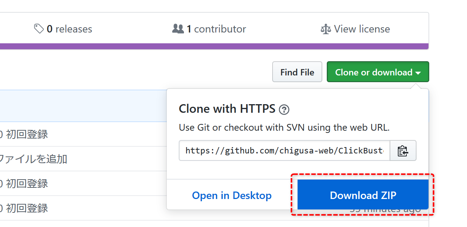Screen dimensions: 467x227
Task: Click the copy-to-clipboard icon beside URL
Action: point(403,151)
